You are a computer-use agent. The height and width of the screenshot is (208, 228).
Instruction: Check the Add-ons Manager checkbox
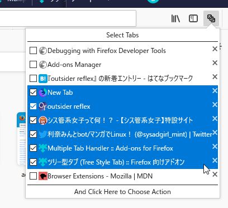[33, 65]
